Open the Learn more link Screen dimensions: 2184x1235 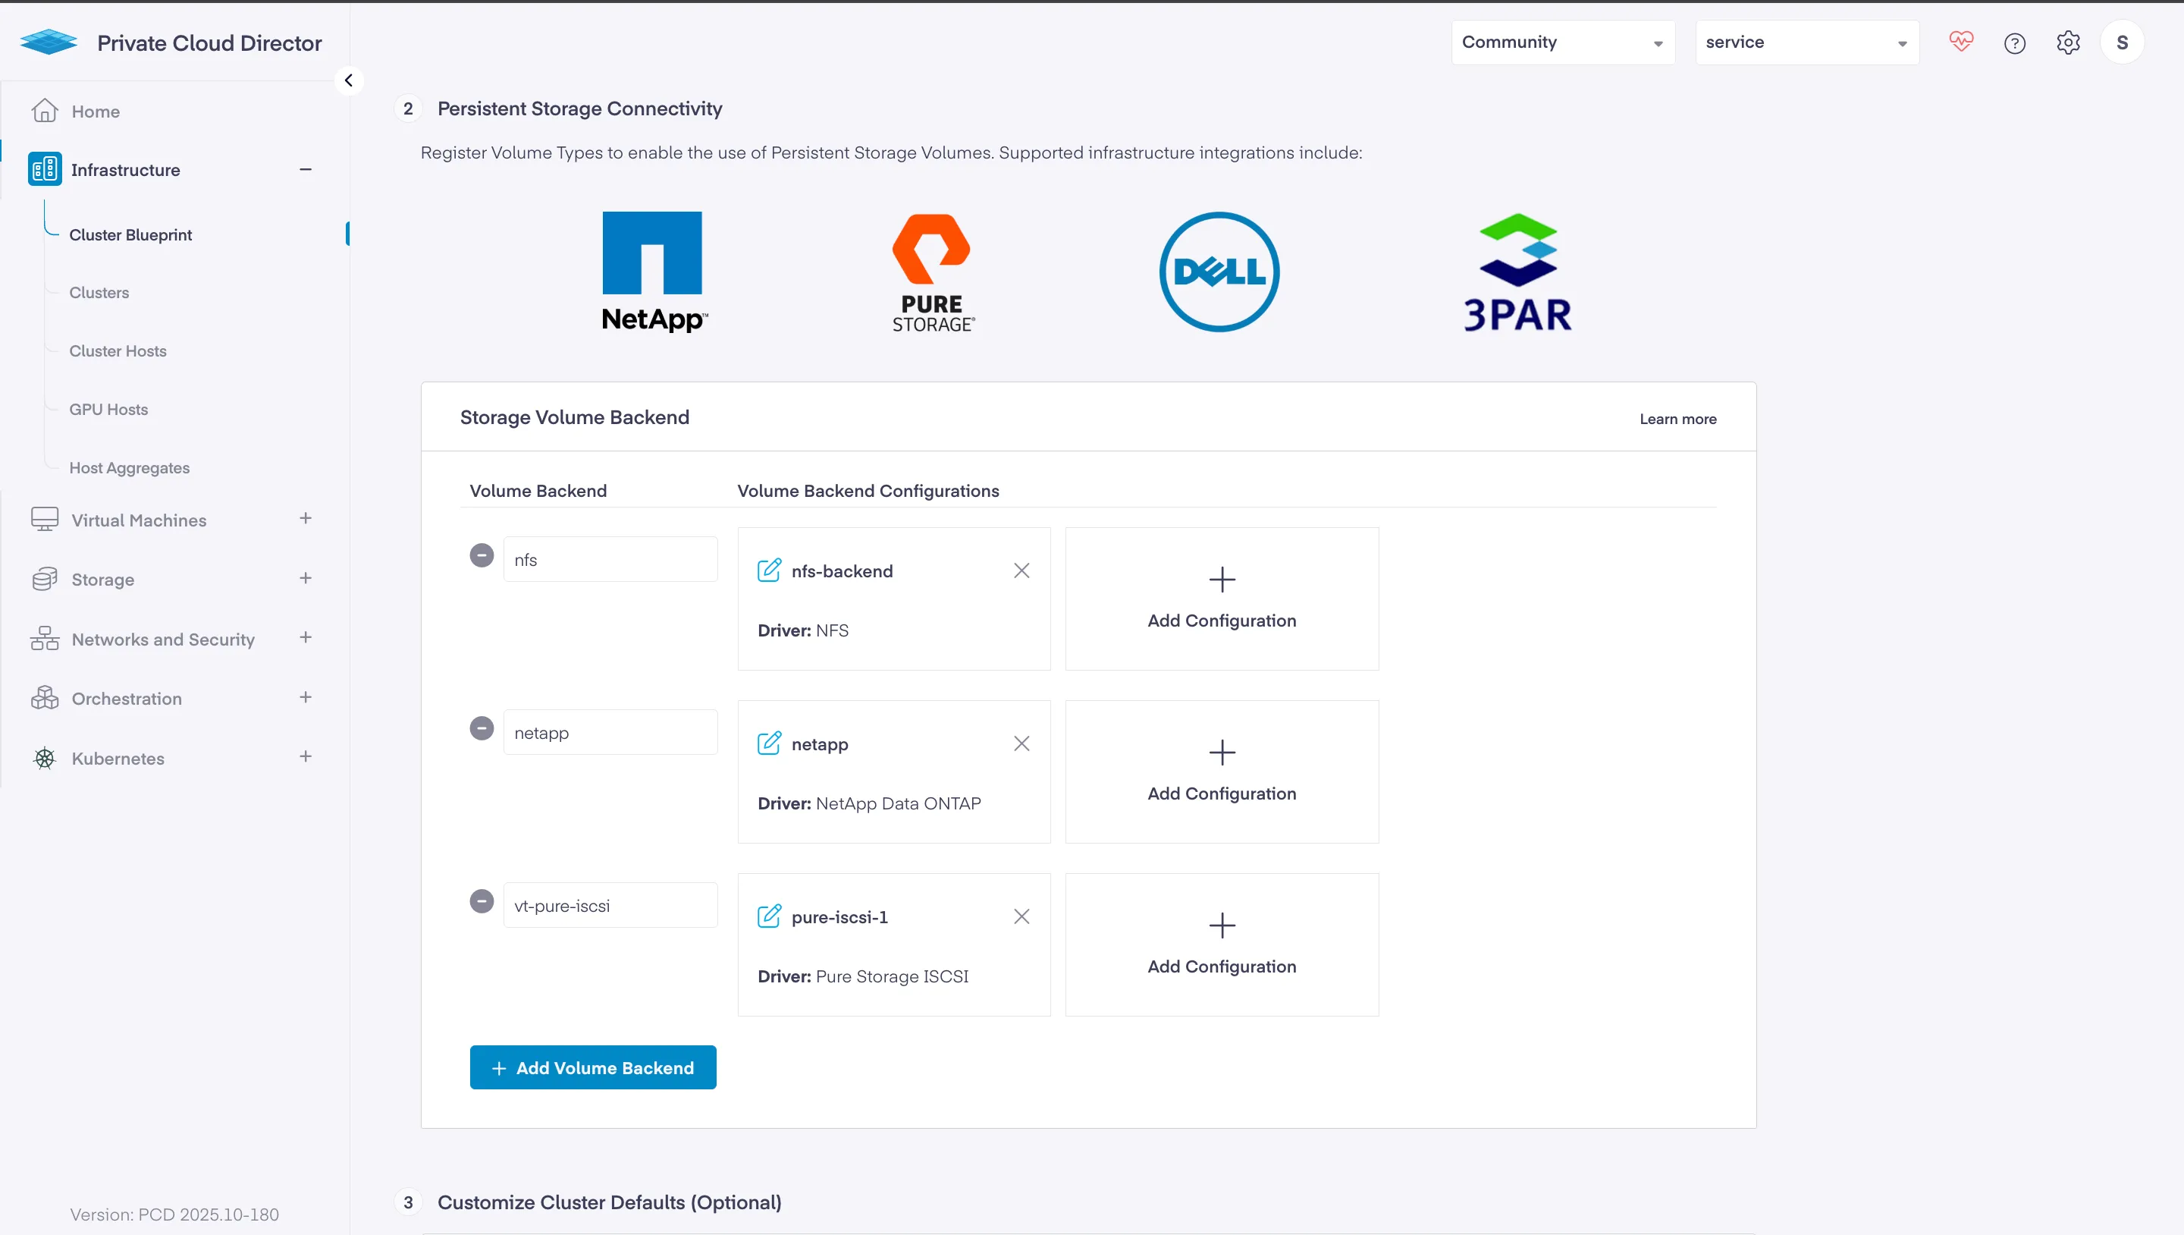tap(1677, 419)
